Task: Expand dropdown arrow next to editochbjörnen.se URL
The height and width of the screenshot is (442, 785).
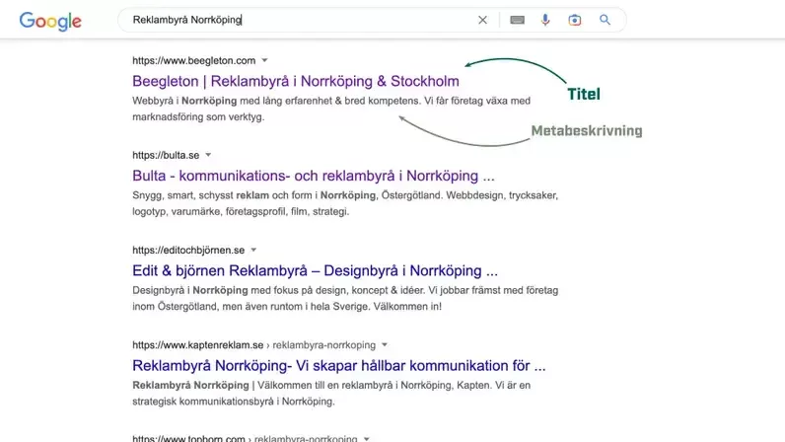Action: pos(253,250)
